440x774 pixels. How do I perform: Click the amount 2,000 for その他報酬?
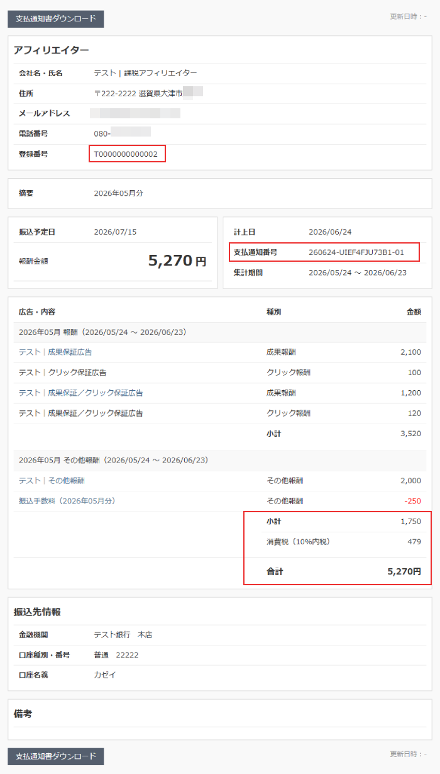(410, 481)
